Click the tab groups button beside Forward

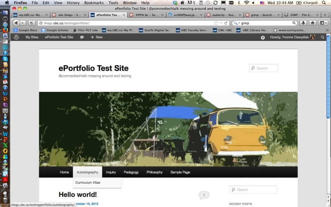click(x=32, y=23)
